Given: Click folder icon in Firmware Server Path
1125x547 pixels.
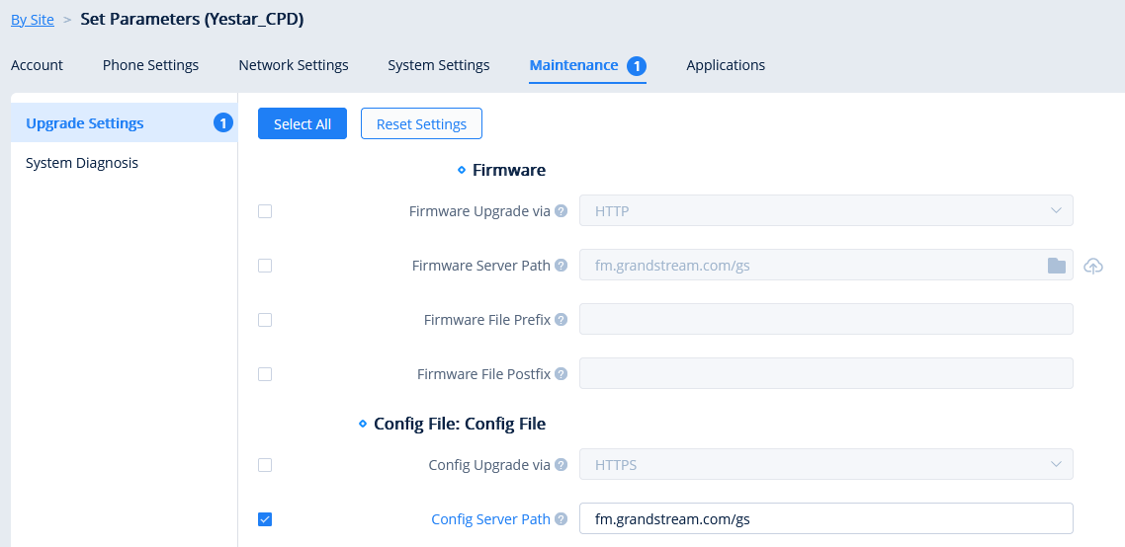Looking at the screenshot, I should coord(1056,266).
